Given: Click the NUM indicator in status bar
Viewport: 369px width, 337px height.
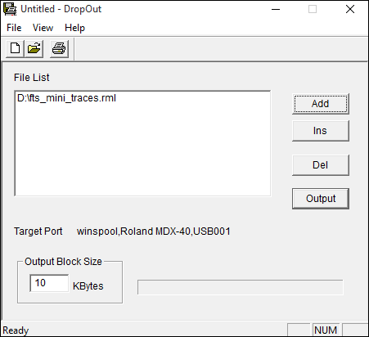Looking at the screenshot, I should pyautogui.click(x=326, y=330).
